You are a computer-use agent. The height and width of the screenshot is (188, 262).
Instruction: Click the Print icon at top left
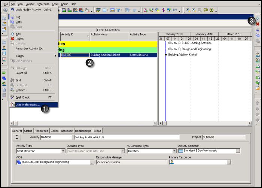5,10
